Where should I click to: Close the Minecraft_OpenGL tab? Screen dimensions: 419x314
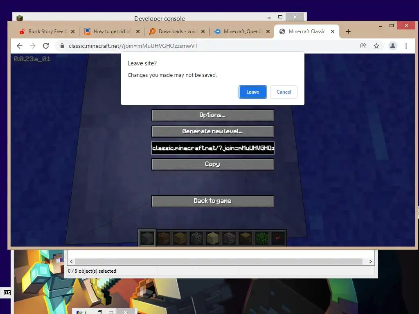(268, 31)
